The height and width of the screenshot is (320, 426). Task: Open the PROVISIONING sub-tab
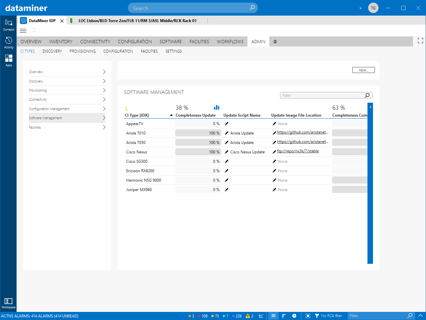pos(83,51)
